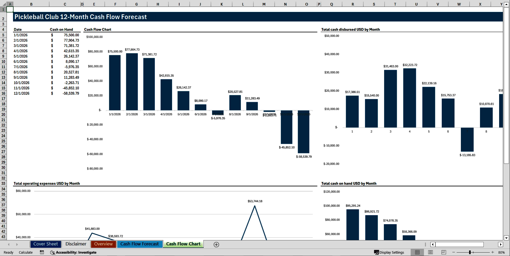Zoom in using the plus icon
The width and height of the screenshot is (510, 256).
(x=488, y=252)
